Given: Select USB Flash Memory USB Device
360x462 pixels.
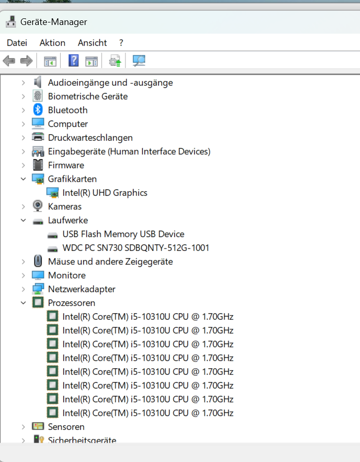Looking at the screenshot, I should pos(123,234).
